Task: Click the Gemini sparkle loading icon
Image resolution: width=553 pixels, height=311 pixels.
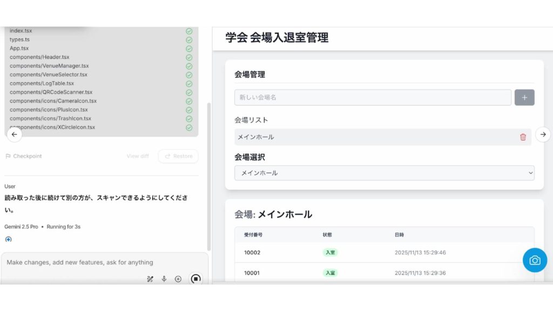Action: pyautogui.click(x=8, y=239)
